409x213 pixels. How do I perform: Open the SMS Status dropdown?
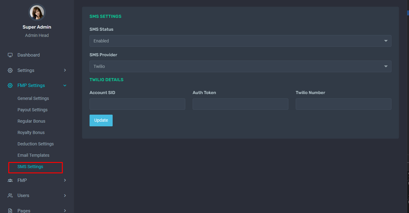(240, 41)
